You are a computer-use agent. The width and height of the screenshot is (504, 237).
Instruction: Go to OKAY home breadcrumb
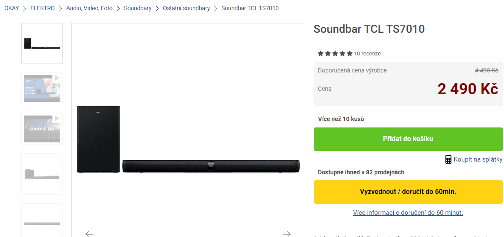pos(12,8)
